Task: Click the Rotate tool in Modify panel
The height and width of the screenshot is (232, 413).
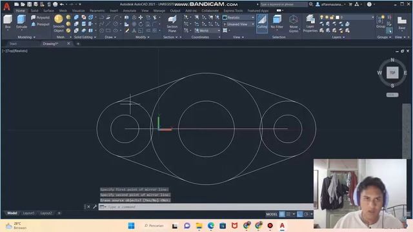Action: coord(141,24)
